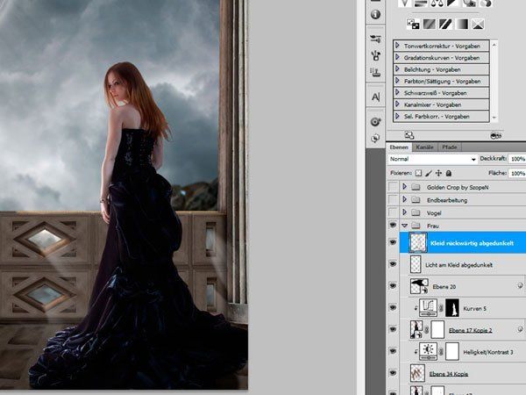Collapse the Frau layer group
The height and width of the screenshot is (395, 526).
point(404,226)
